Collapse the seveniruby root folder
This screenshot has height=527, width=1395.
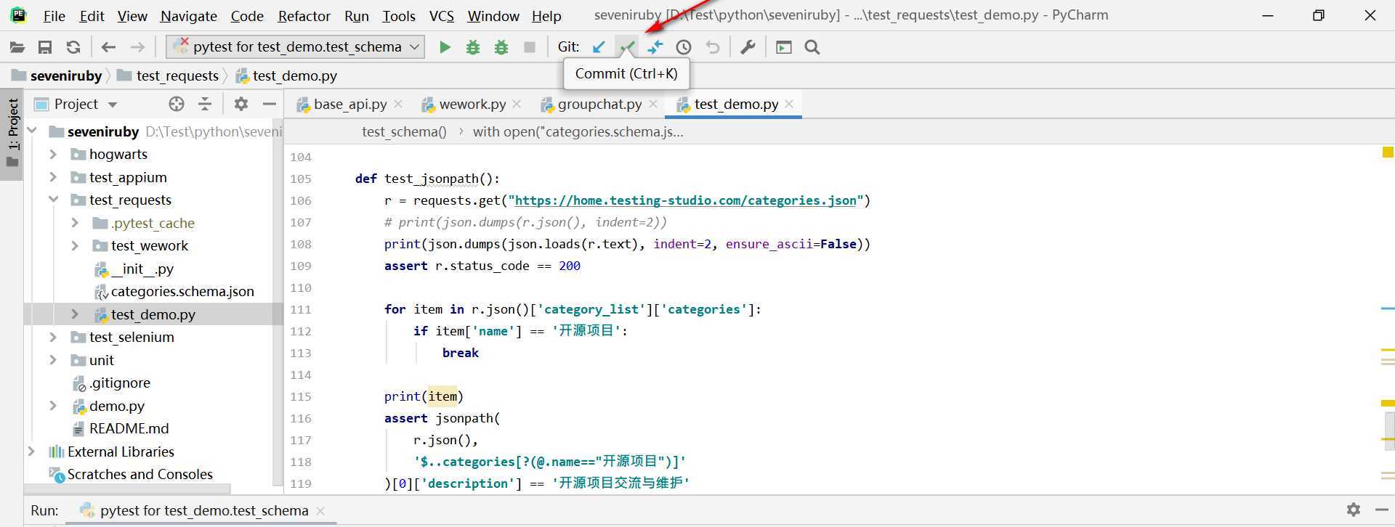[32, 131]
